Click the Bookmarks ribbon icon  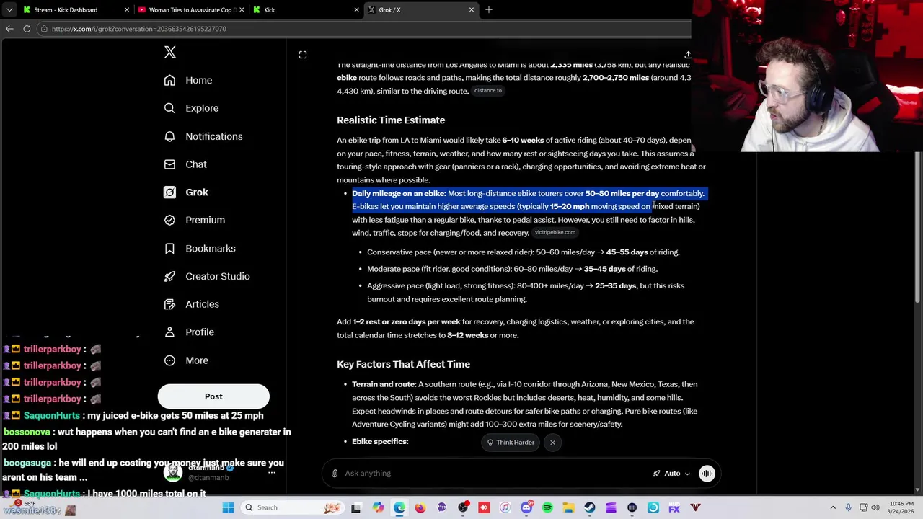point(169,248)
